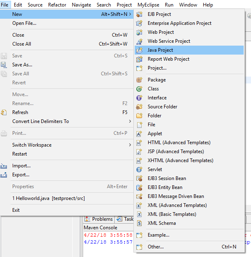
Task: Click the blue 4/22/18 3:55:57 log line
Action: (108, 242)
